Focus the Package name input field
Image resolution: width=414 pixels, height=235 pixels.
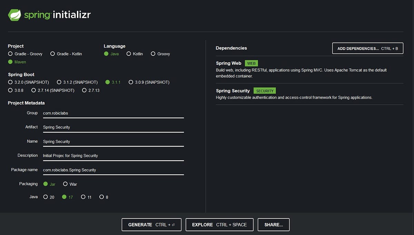point(113,170)
